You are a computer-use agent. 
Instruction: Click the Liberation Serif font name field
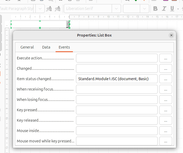tap(88, 9)
